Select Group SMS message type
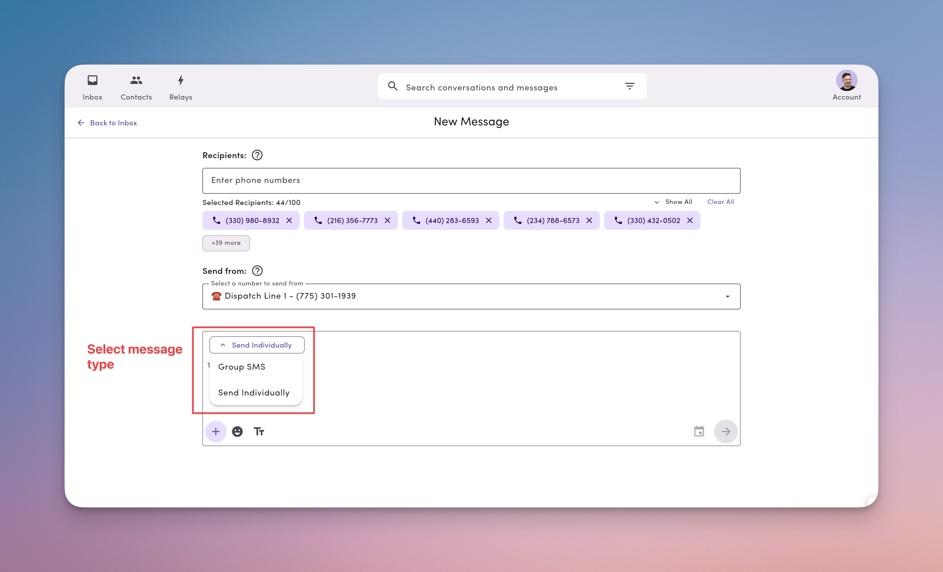943x572 pixels. (241, 366)
